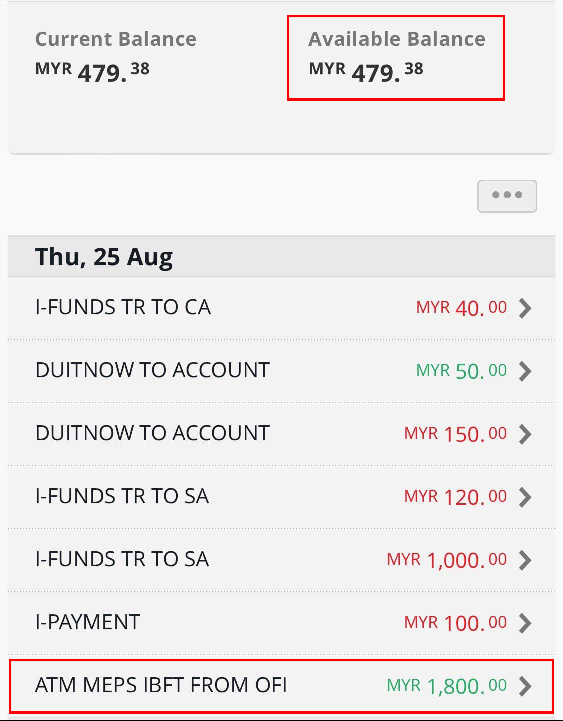View the I-PAYMENT transaction label
The image size is (563, 721).
[x=88, y=622]
